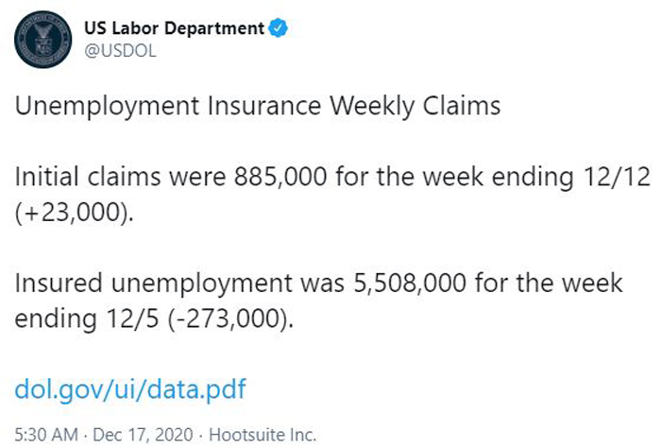Click the eagle seal inside the avatar
661x448 pixels.
(x=42, y=39)
